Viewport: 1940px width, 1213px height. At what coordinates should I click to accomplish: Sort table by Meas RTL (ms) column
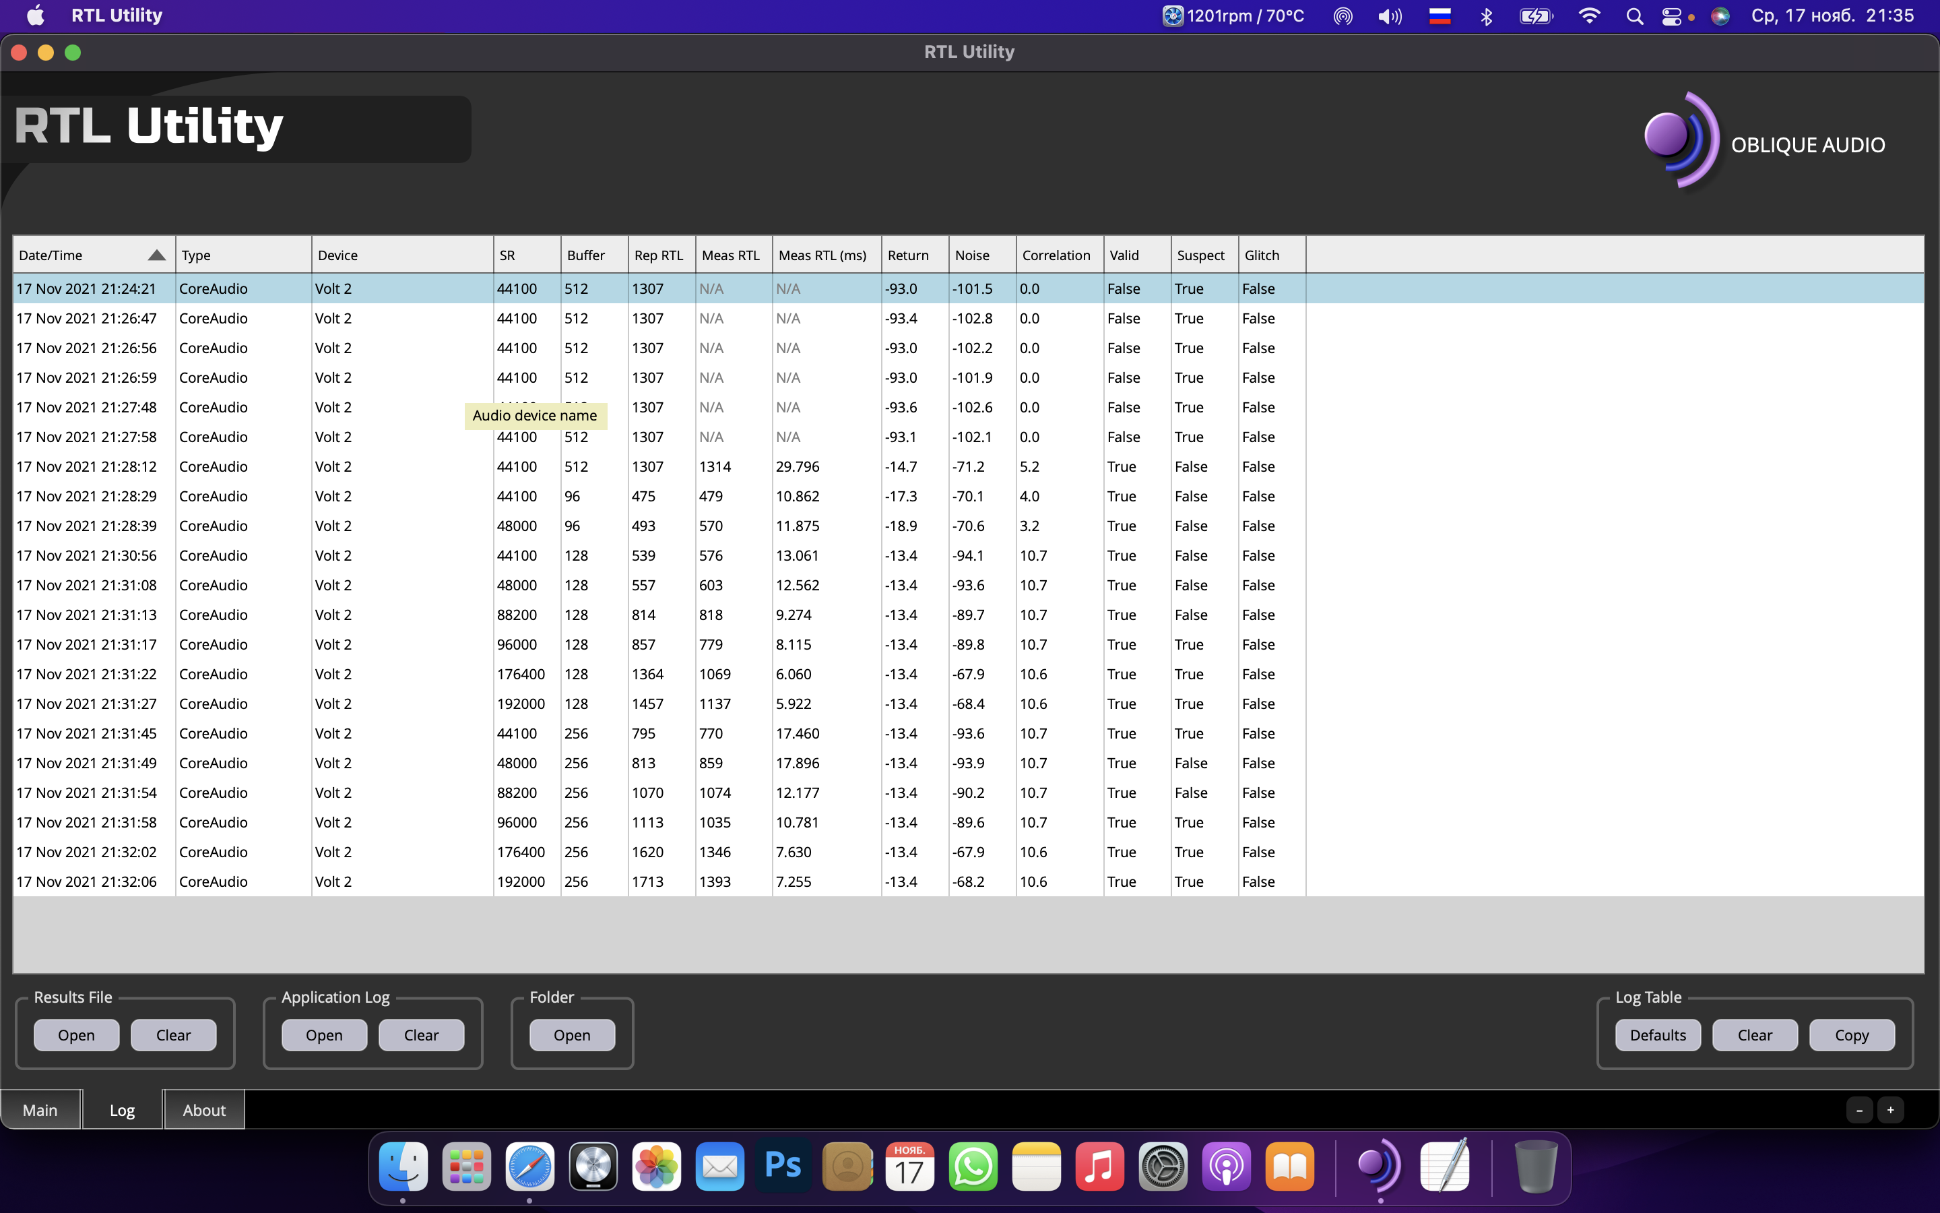[822, 255]
